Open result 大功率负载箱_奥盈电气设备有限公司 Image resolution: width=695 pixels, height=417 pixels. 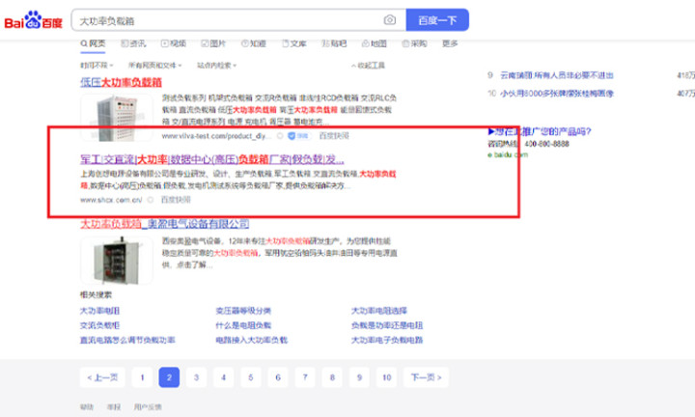tap(164, 224)
